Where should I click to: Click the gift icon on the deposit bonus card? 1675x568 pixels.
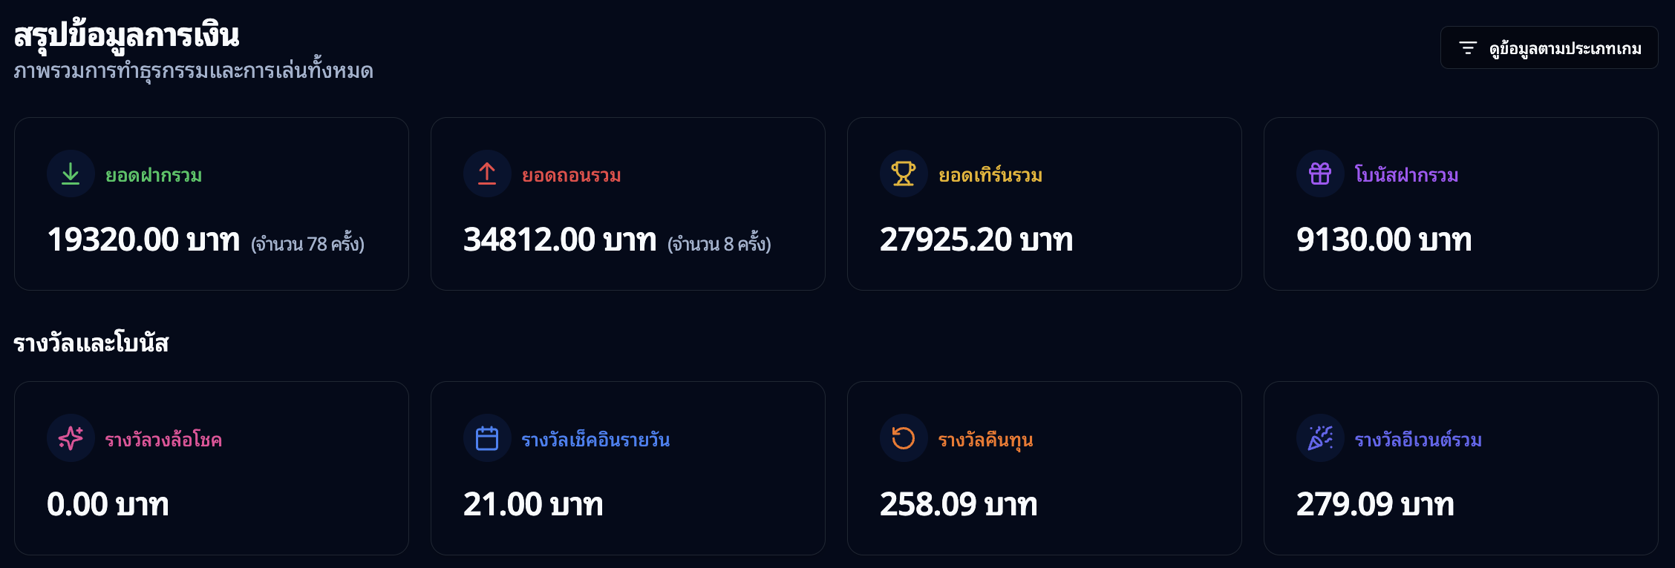click(x=1319, y=174)
